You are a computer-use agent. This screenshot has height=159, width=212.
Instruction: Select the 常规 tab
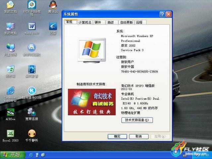(x=71, y=22)
